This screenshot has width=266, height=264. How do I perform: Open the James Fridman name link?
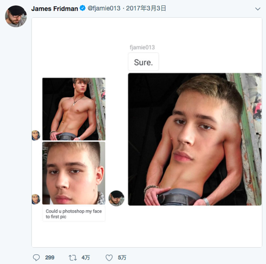[55, 8]
